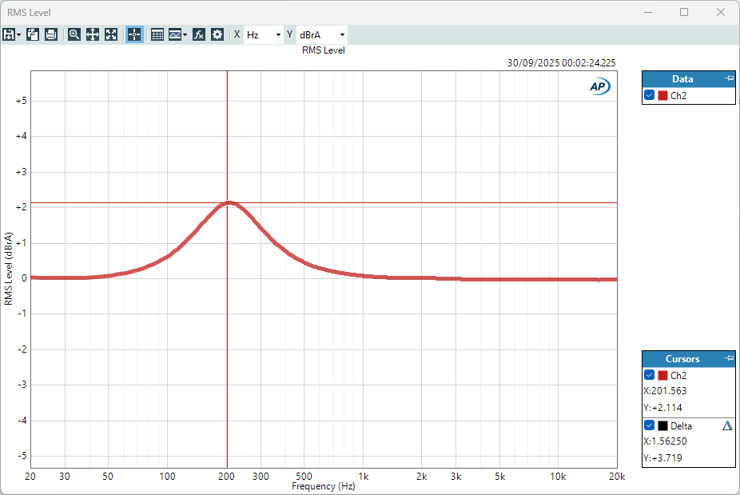Image resolution: width=740 pixels, height=495 pixels.
Task: Select the zoom magnifier tool
Action: 74,34
